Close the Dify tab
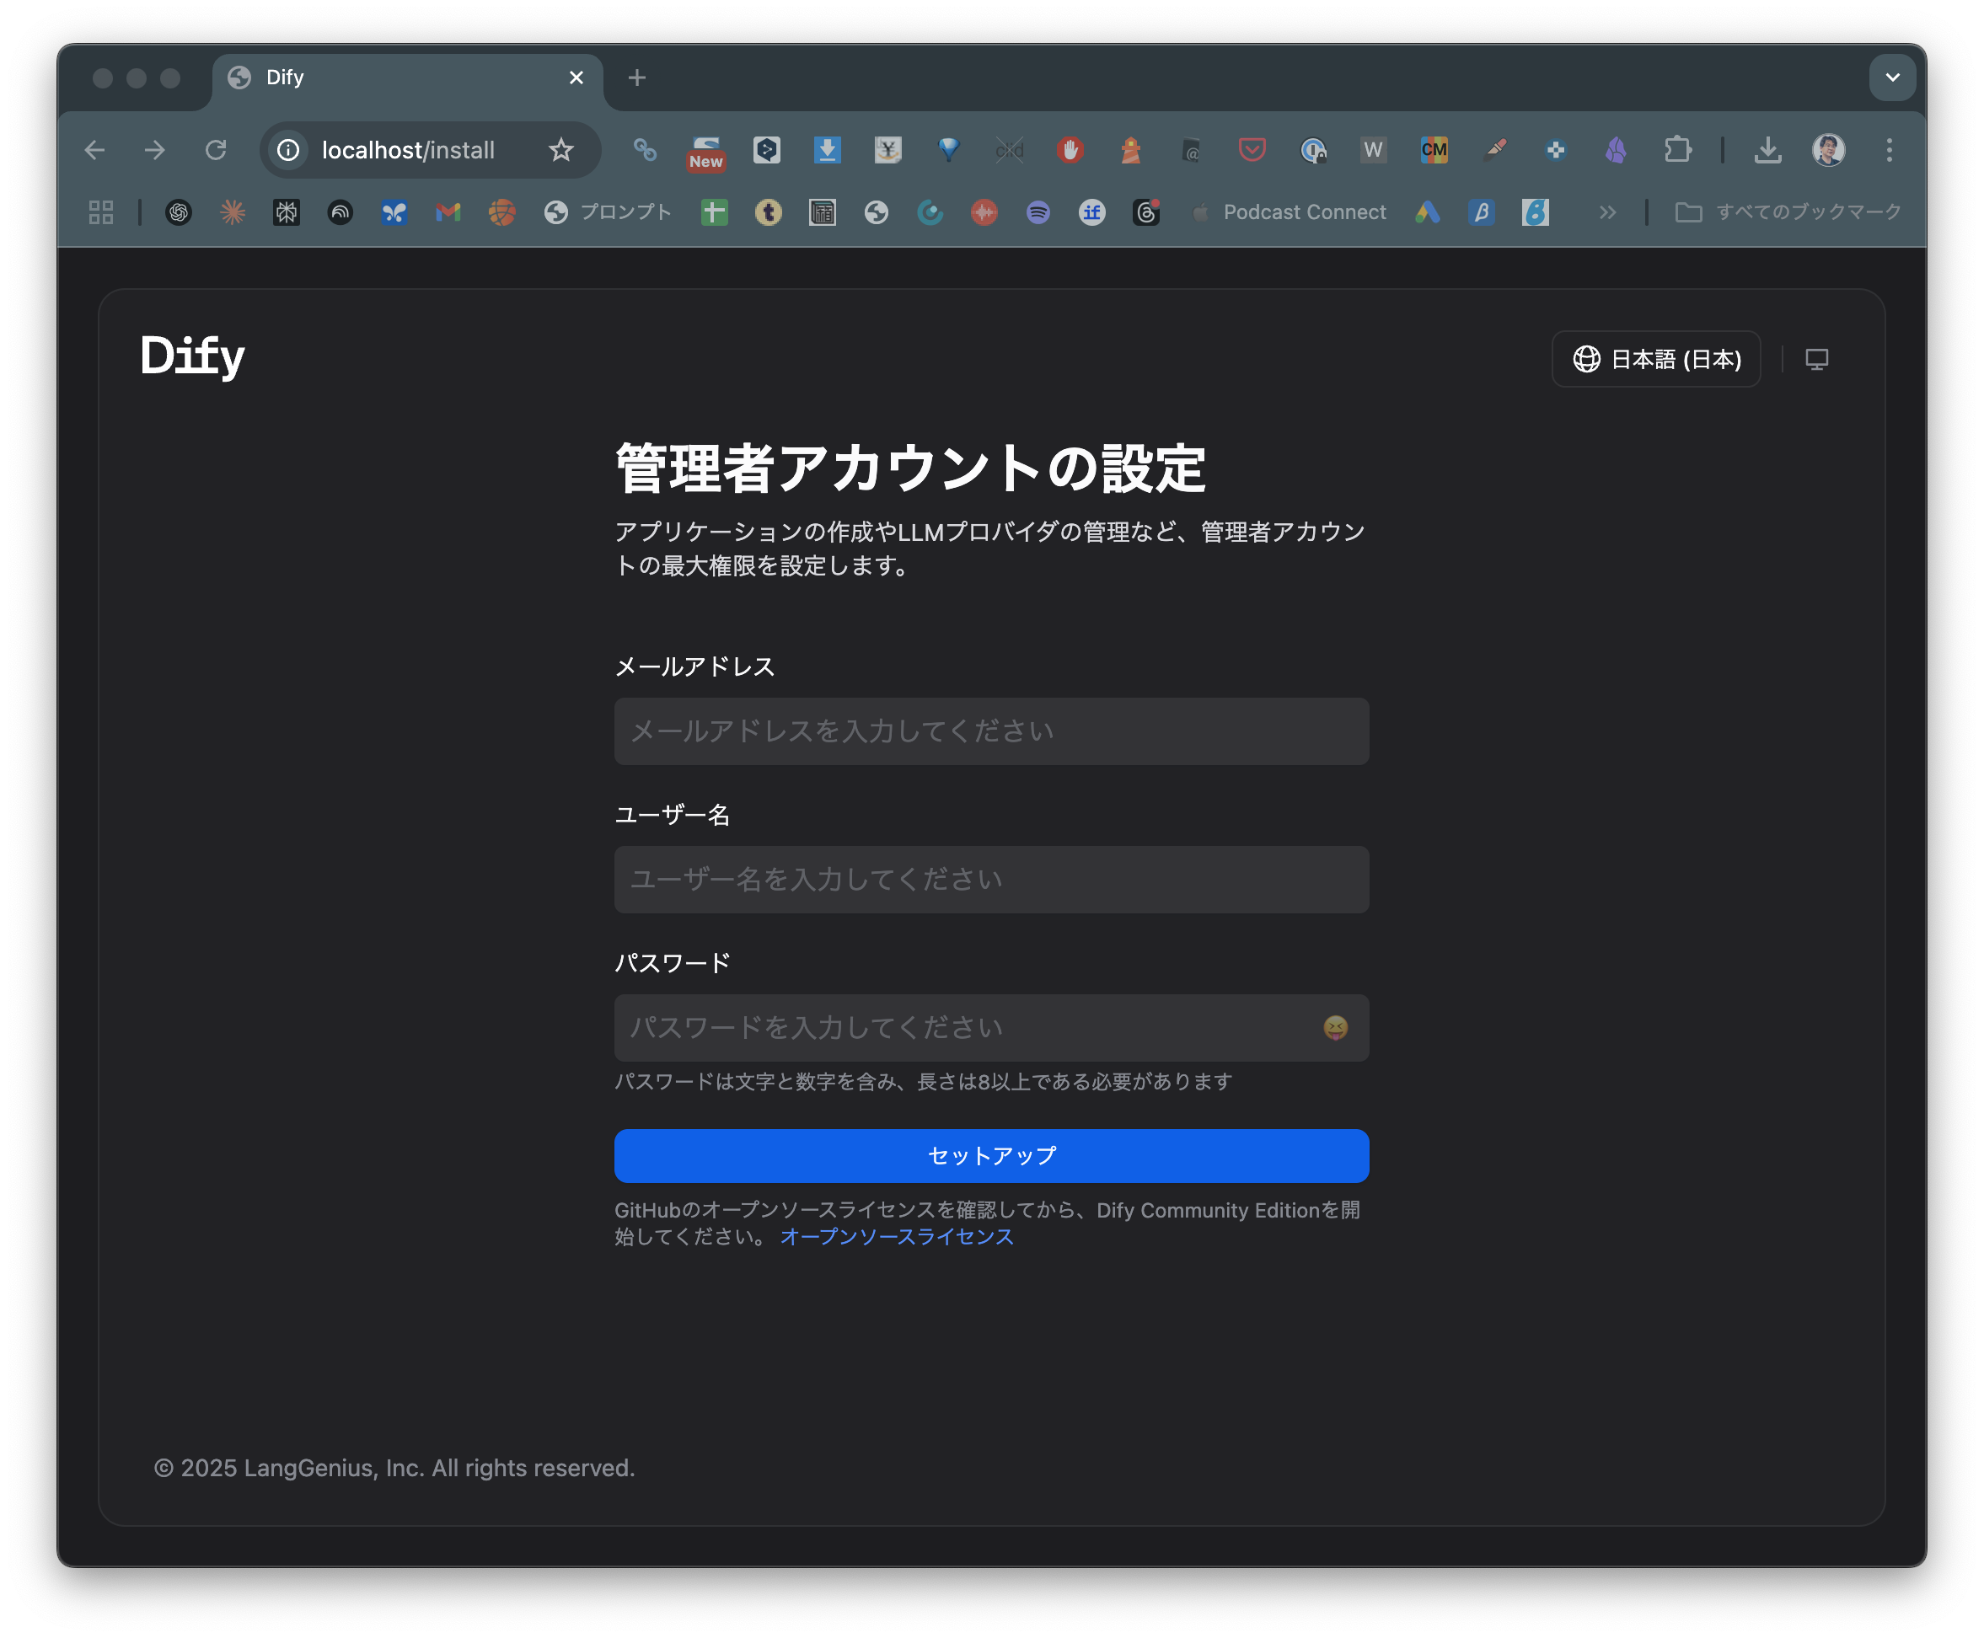The image size is (1984, 1638). coord(576,78)
